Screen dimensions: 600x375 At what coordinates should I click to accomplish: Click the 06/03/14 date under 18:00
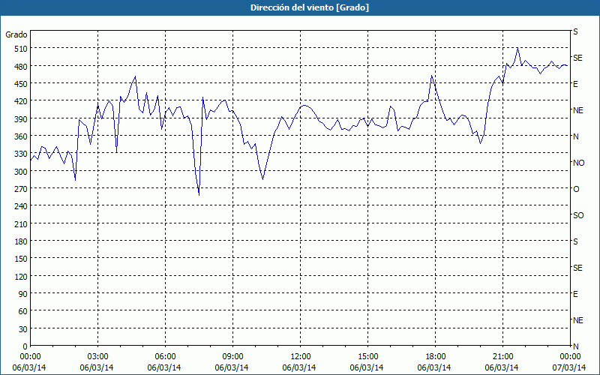(434, 367)
